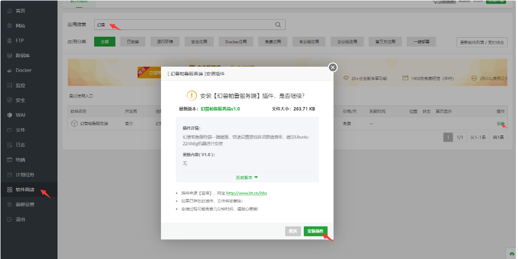518x259 pixels.
Task: Click the 263.71 KB file size text
Action: pos(304,109)
